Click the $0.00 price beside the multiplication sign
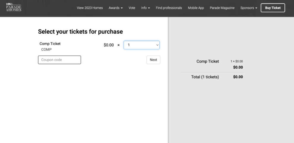The height and width of the screenshot is (143, 294). pos(109,45)
